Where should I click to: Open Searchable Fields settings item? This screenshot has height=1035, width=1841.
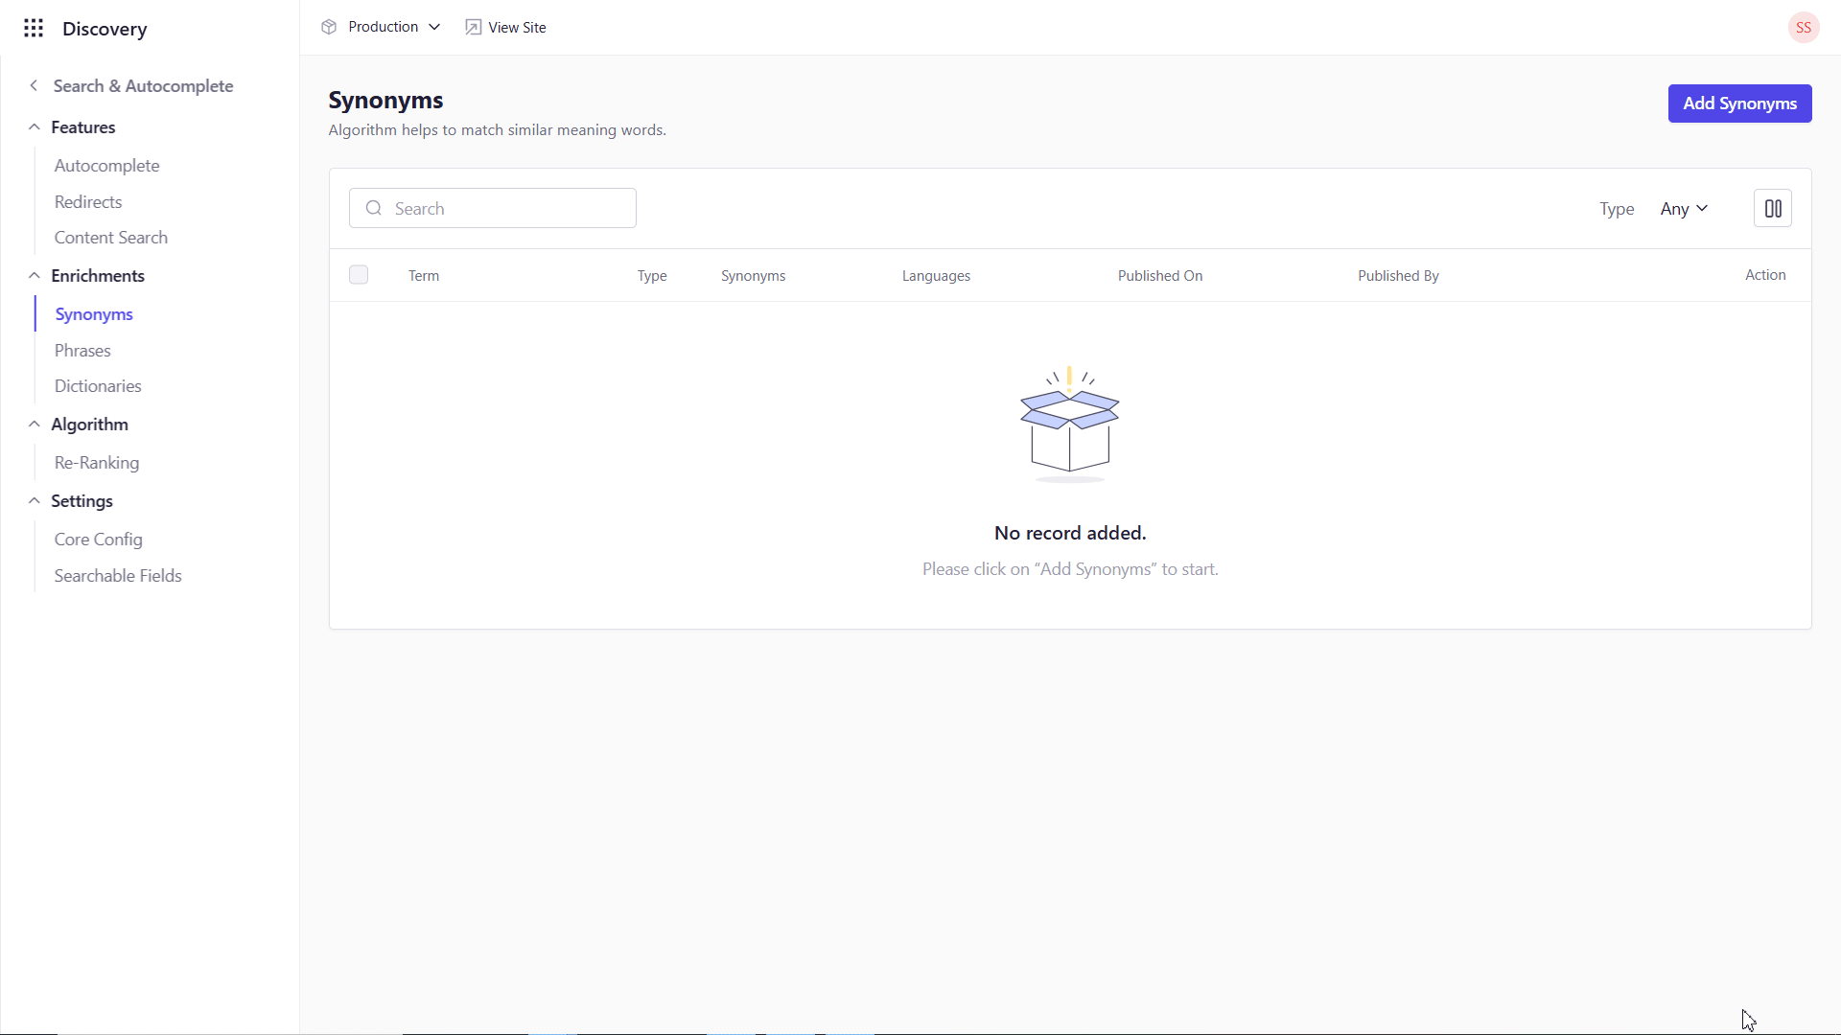118,575
